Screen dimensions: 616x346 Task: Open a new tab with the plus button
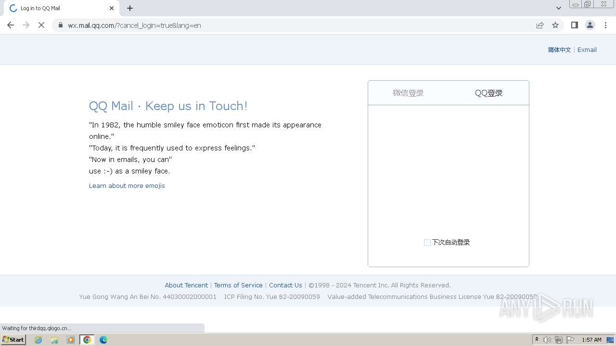tap(130, 8)
